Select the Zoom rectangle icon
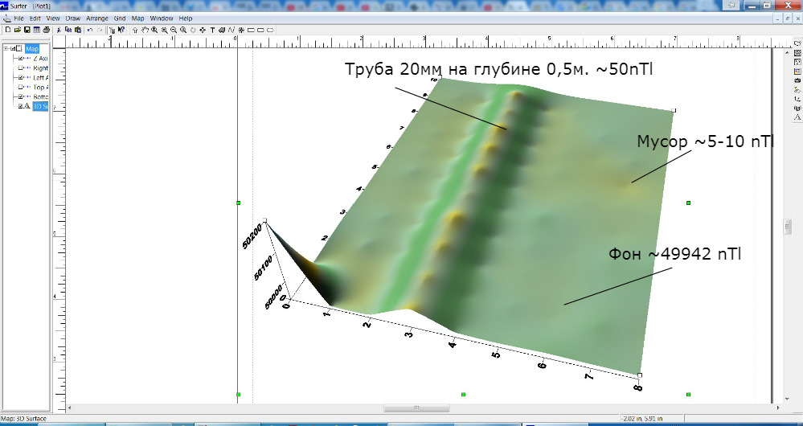 click(x=165, y=31)
